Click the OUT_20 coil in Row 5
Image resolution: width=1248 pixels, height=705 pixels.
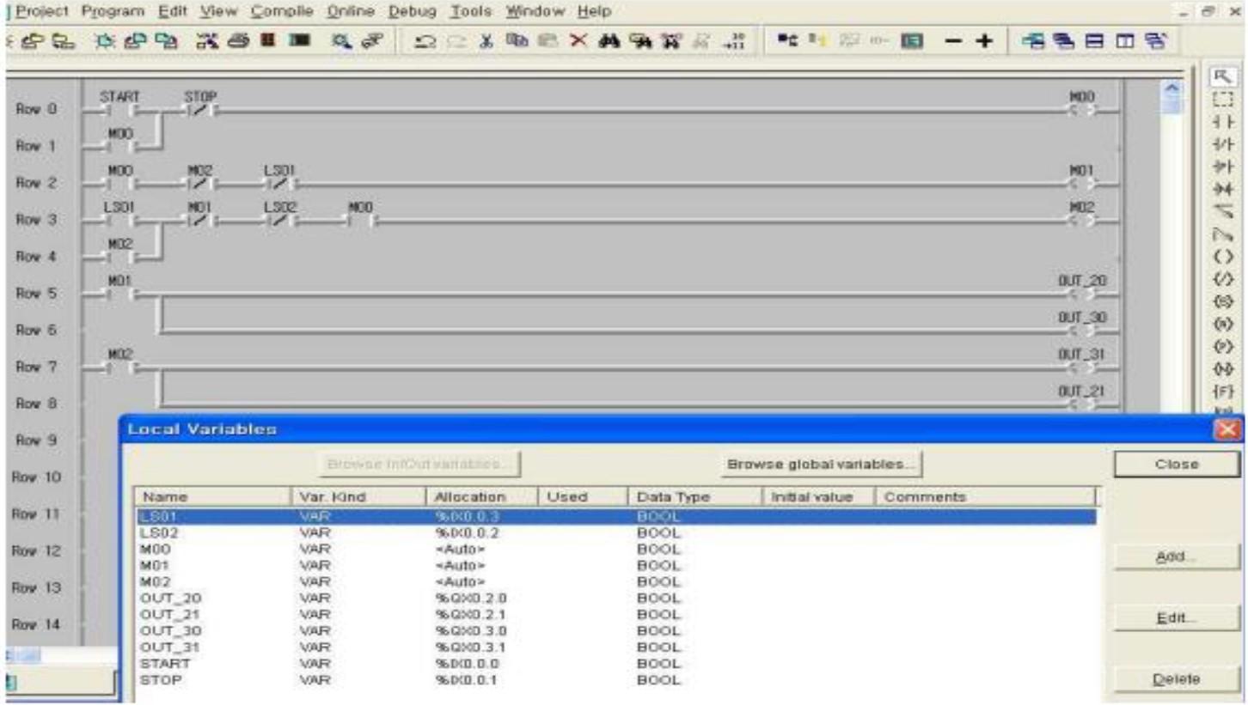[x=1083, y=295]
